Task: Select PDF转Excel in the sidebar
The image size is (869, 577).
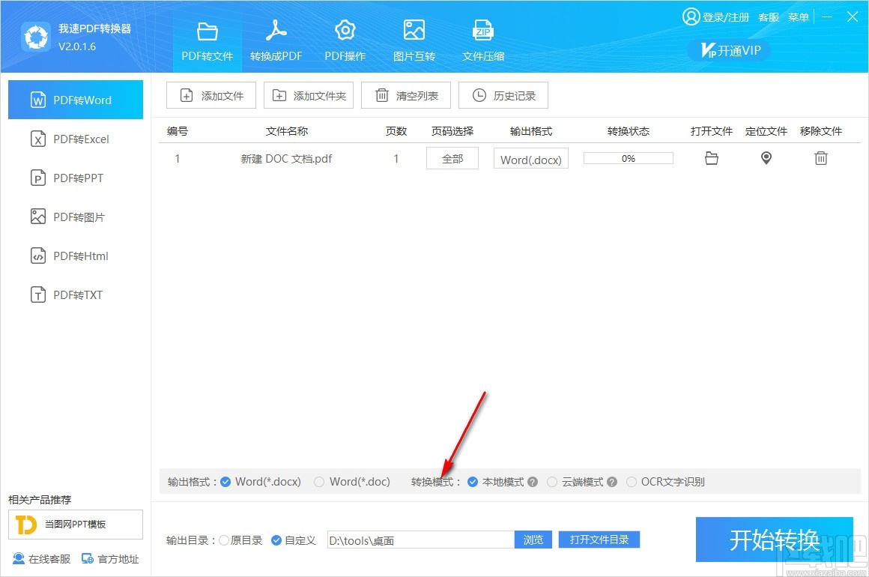Action: coord(75,139)
